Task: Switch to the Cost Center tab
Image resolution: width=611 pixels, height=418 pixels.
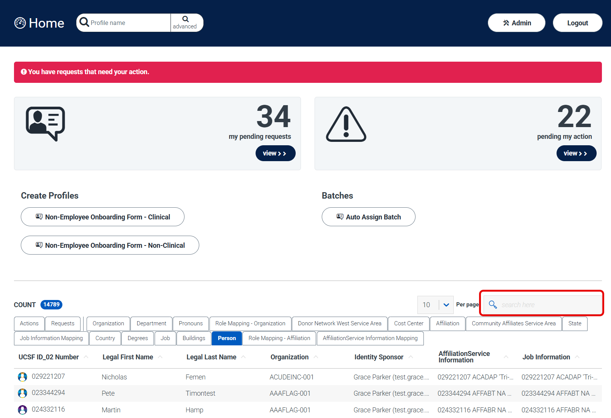Action: click(x=408, y=323)
